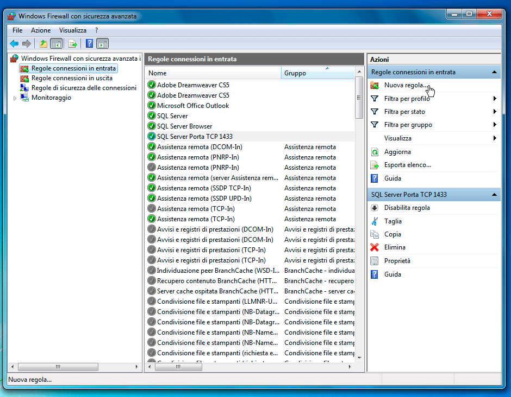Click the rules list scroll down arrow
The image size is (511, 397).
point(359,358)
